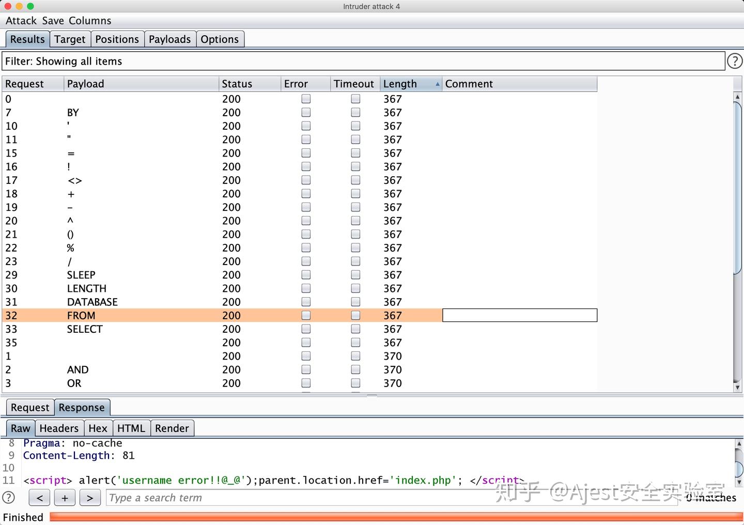Image resolution: width=744 pixels, height=525 pixels.
Task: Tick the Error checkbox for the SLEEP payload
Action: coord(306,274)
